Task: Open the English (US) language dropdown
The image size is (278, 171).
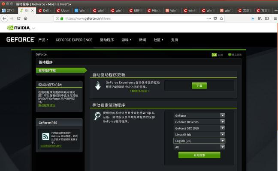Action: [199, 141]
